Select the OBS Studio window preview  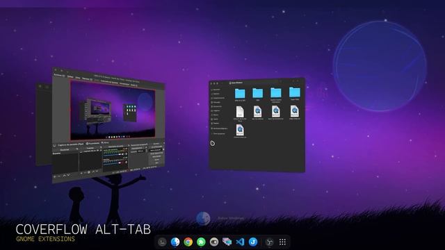coord(108,125)
